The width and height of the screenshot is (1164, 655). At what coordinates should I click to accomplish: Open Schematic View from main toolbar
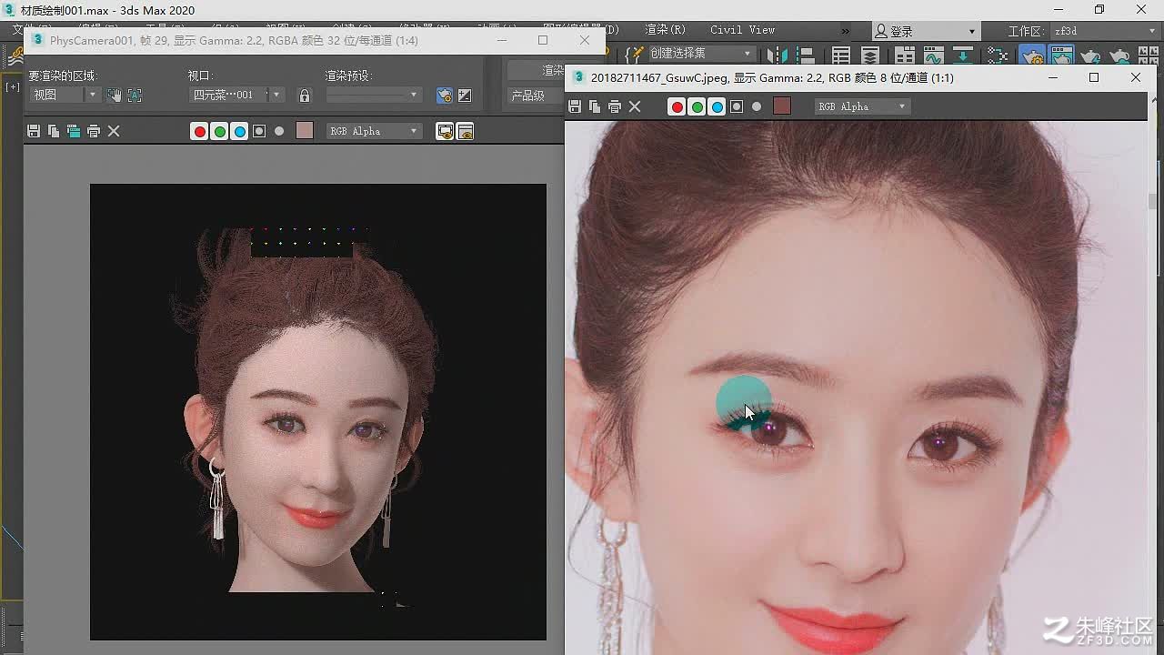point(962,55)
